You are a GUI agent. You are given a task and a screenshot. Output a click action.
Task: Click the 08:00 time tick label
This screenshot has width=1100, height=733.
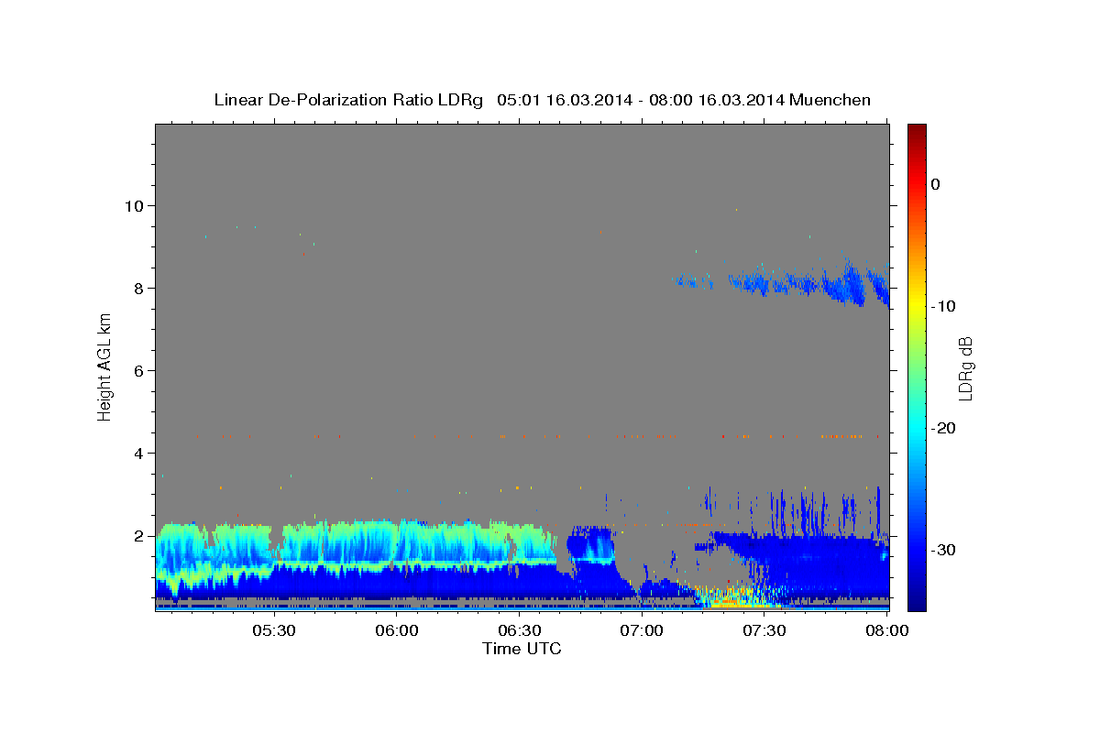click(x=886, y=631)
